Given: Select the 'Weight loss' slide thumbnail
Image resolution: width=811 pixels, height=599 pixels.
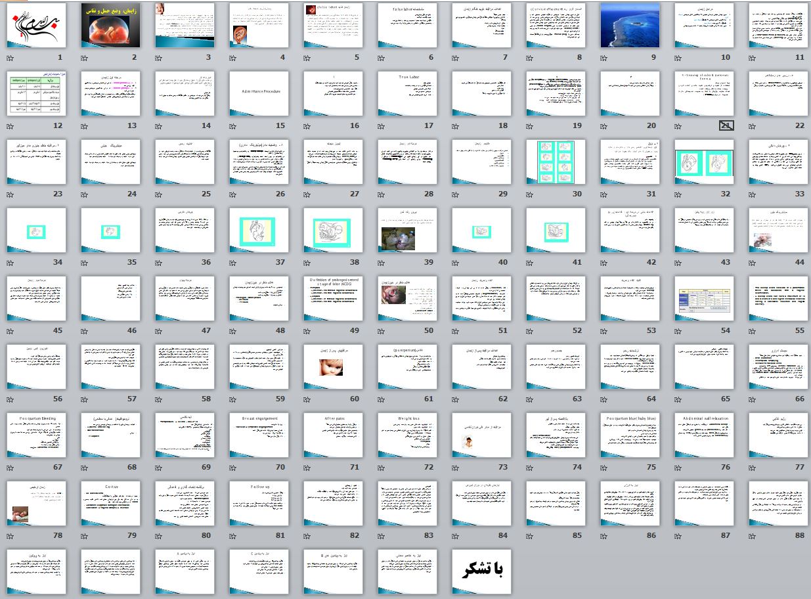Looking at the screenshot, I should (x=407, y=435).
